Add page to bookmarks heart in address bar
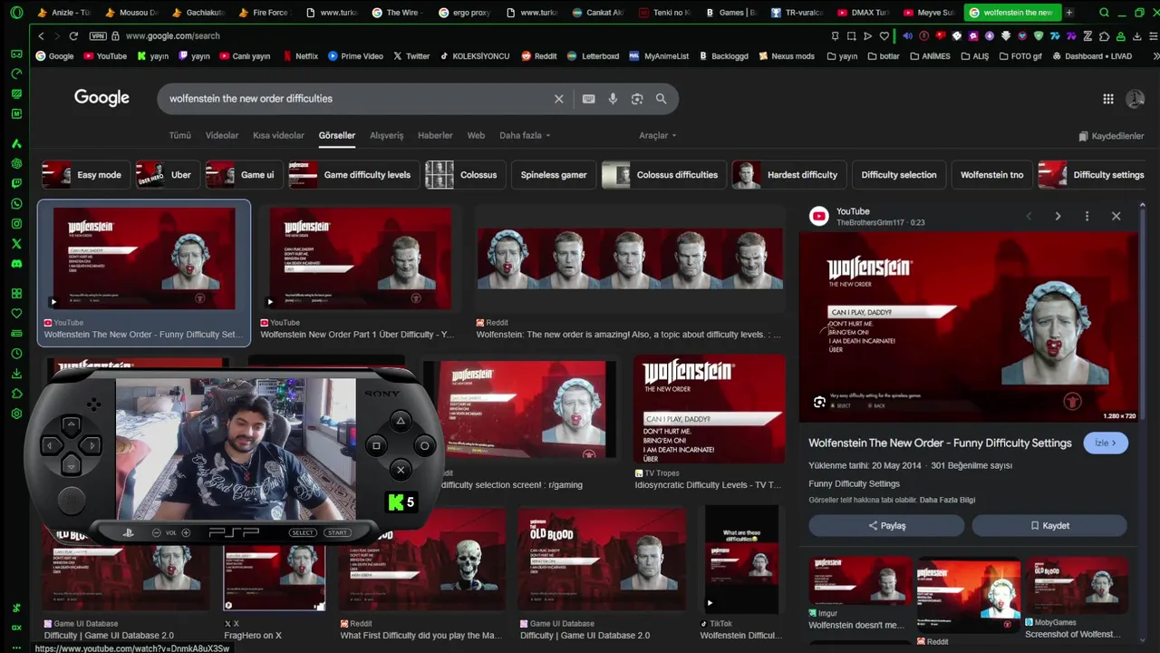The image size is (1160, 653). 884,36
